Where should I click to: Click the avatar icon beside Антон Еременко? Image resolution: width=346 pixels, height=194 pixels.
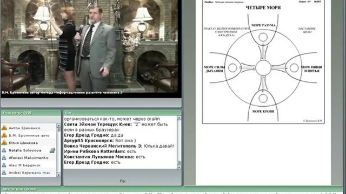(4, 128)
